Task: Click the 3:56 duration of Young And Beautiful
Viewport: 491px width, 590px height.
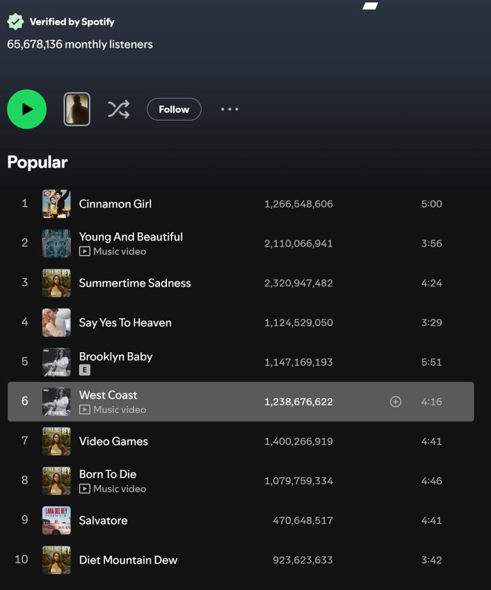Action: pyautogui.click(x=431, y=244)
